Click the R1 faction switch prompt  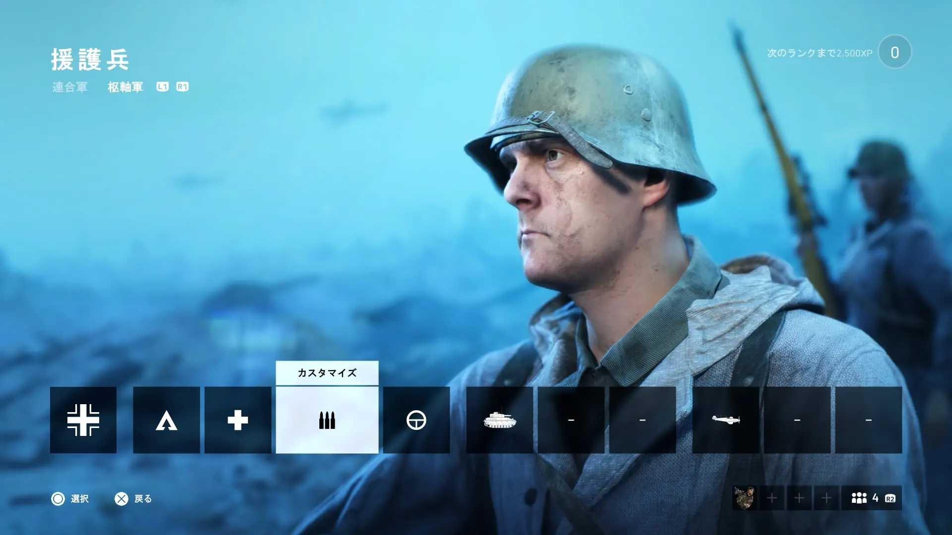(x=182, y=87)
